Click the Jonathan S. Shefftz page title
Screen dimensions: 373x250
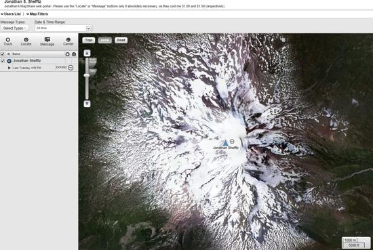[22, 1]
